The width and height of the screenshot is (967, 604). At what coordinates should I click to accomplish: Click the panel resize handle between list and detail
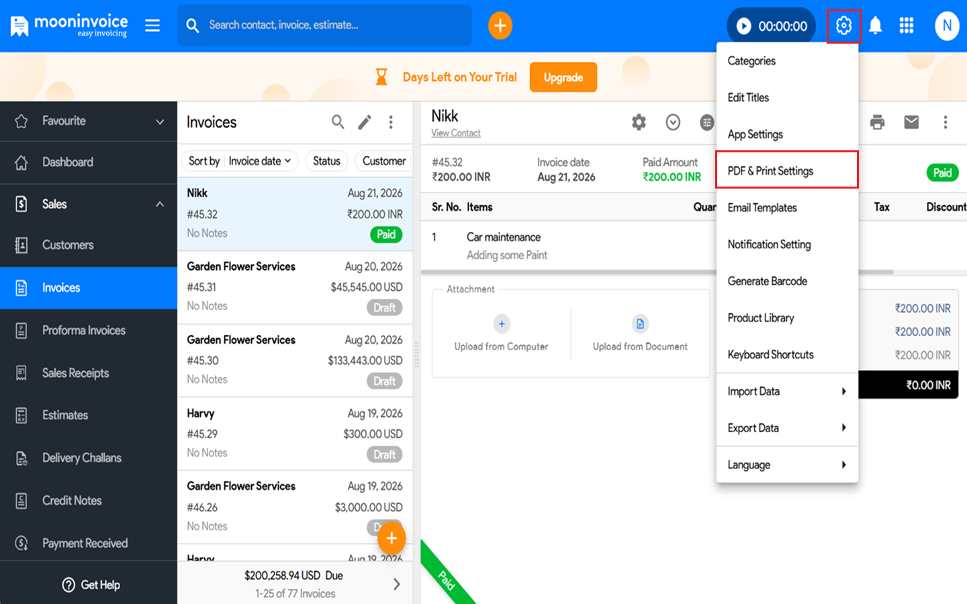416,354
